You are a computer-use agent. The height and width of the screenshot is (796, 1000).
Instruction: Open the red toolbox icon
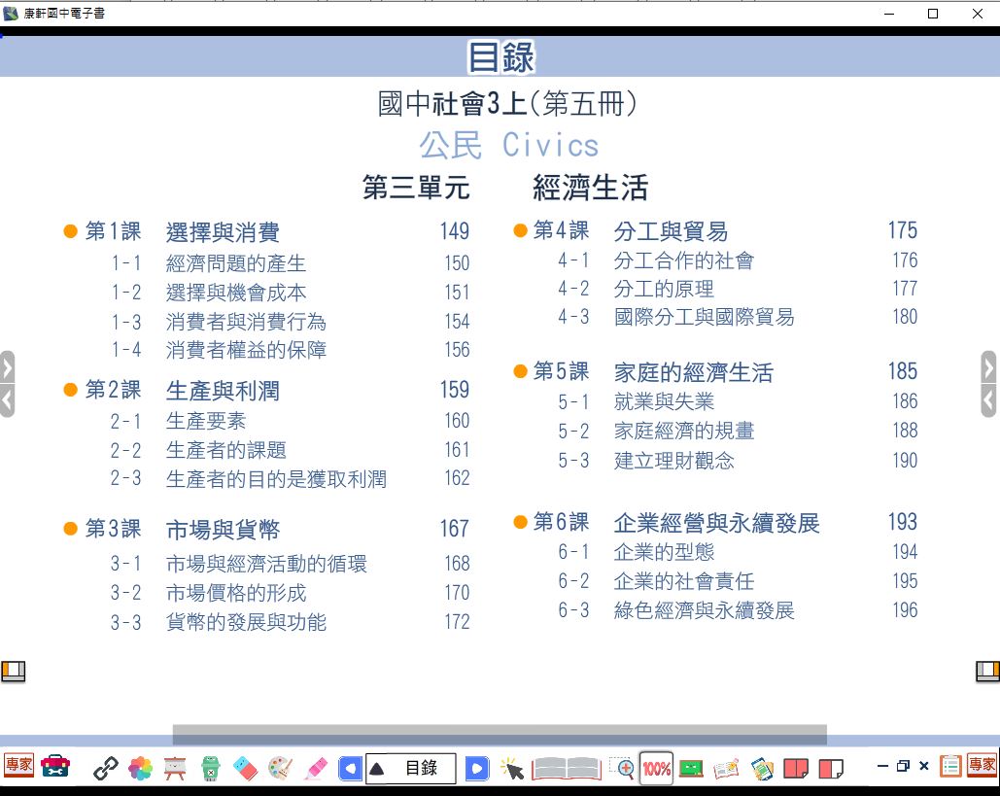(x=55, y=767)
